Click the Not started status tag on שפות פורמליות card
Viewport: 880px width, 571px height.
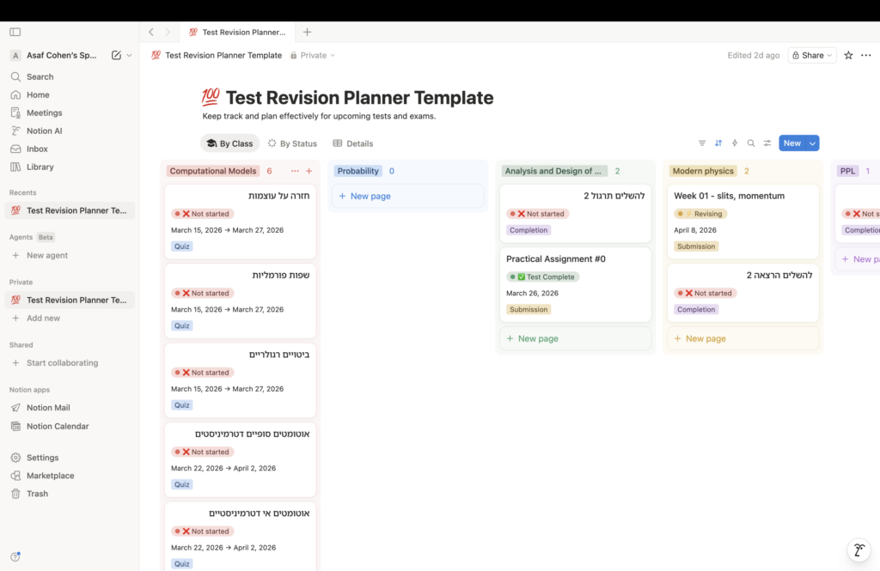(204, 293)
